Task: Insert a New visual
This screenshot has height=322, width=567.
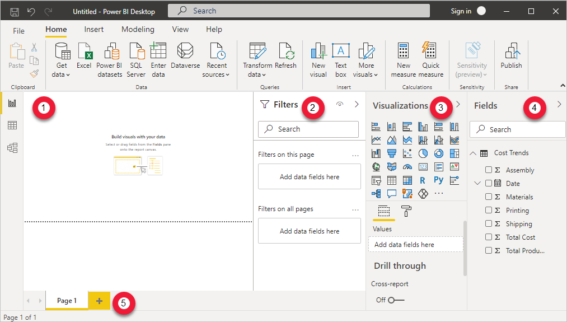Action: pyautogui.click(x=318, y=60)
